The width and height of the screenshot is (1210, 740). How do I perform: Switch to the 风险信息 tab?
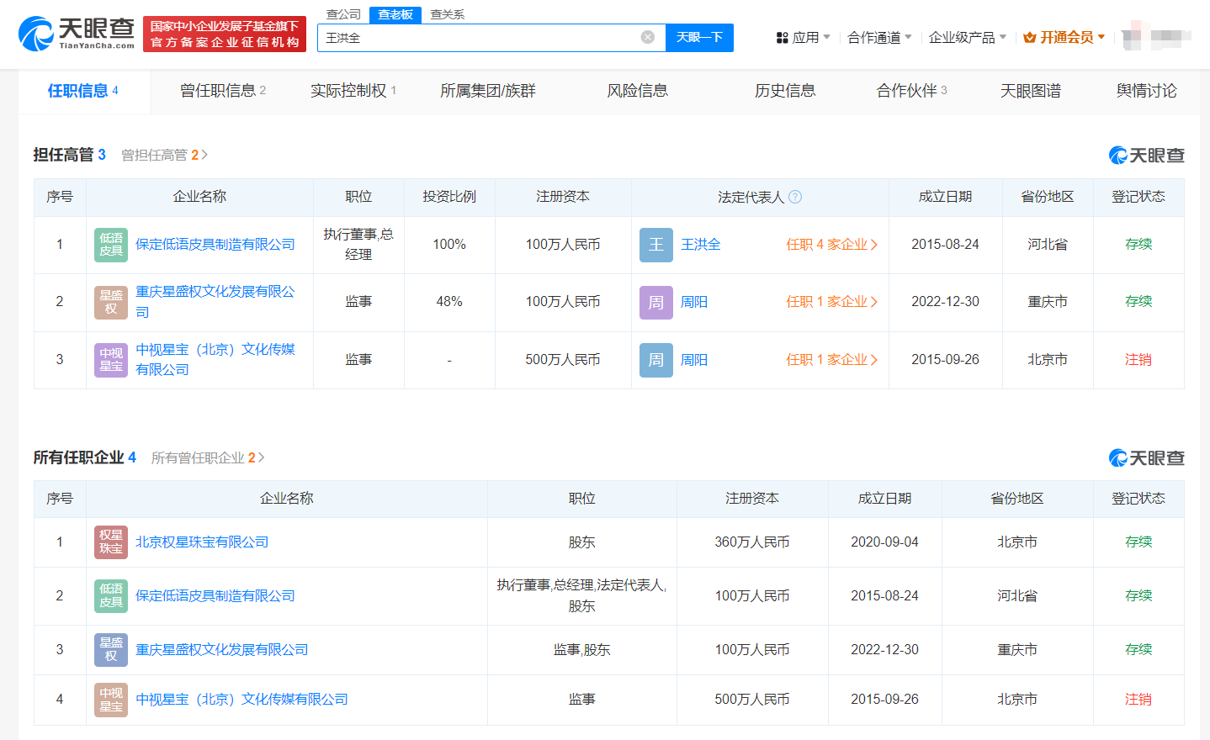coord(637,91)
